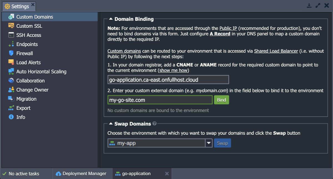Open the Change Owner settings
Image resolution: width=333 pixels, height=179 pixels.
pos(32,90)
